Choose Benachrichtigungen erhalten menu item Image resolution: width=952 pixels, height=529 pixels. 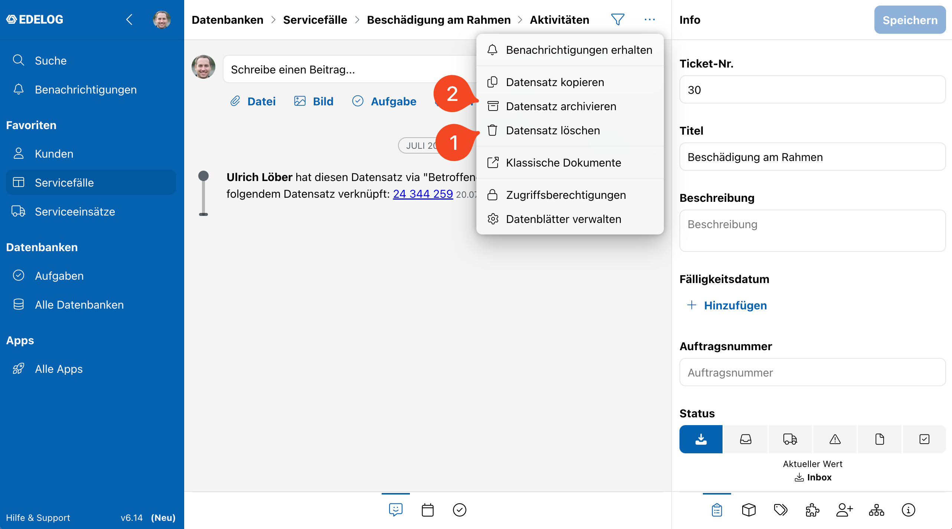point(570,50)
